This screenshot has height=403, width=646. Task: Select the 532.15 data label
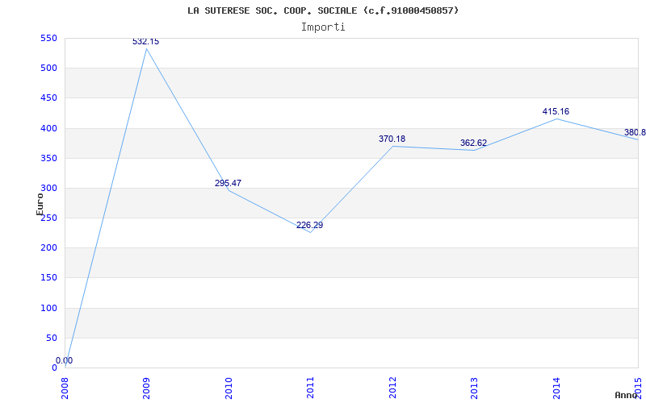tap(145, 42)
